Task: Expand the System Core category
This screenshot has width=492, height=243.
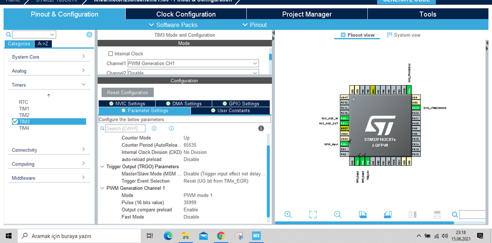Action: (49, 57)
